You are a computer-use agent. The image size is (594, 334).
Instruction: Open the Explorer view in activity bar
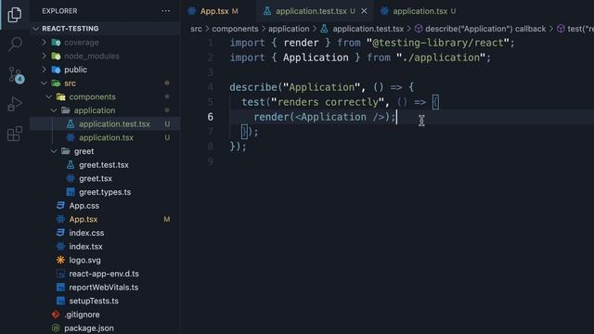pos(15,15)
